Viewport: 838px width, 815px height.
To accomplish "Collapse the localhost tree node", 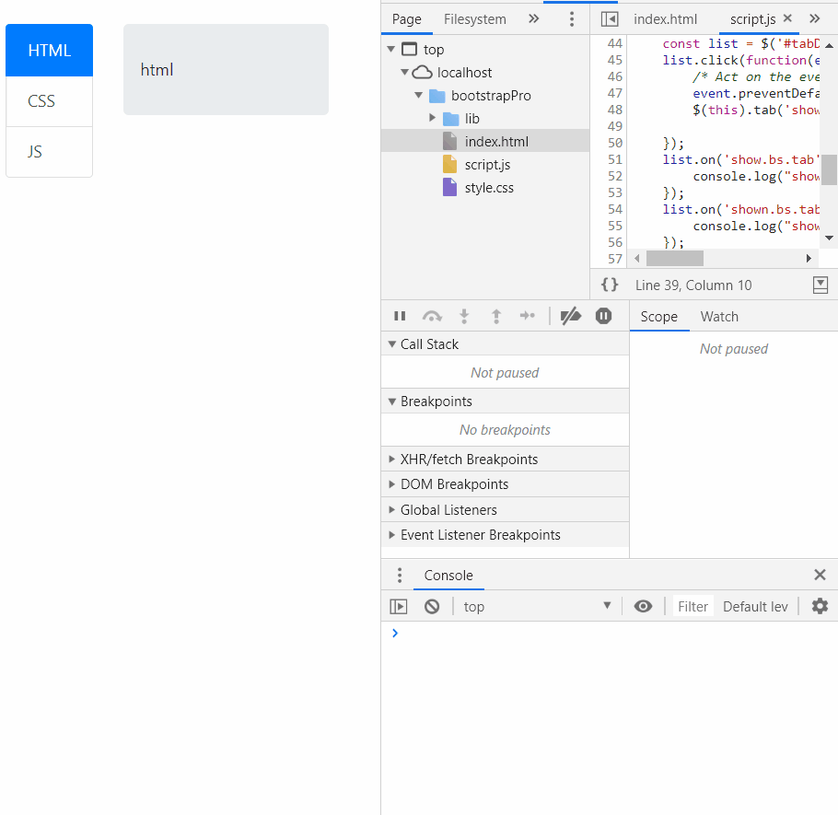I will pos(404,72).
